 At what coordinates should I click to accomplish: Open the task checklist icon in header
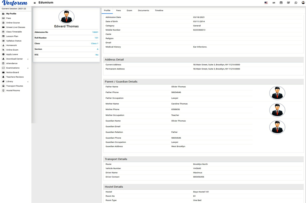[288, 3]
